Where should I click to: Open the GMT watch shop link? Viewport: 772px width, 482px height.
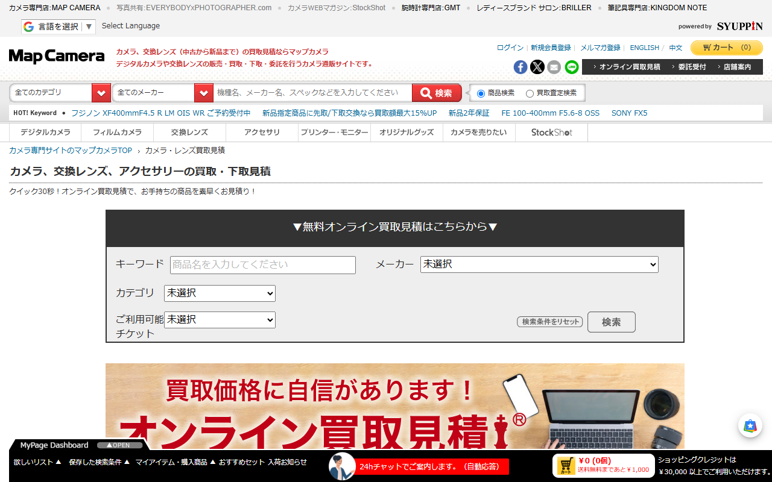coord(431,8)
